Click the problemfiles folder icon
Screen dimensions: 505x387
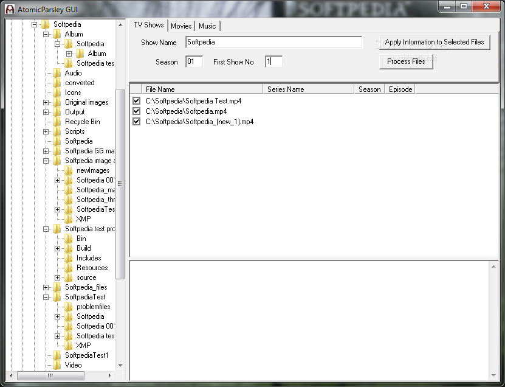pyautogui.click(x=68, y=307)
